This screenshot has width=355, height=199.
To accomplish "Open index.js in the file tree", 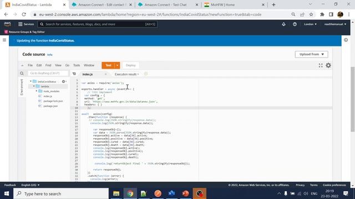I will (48, 96).
